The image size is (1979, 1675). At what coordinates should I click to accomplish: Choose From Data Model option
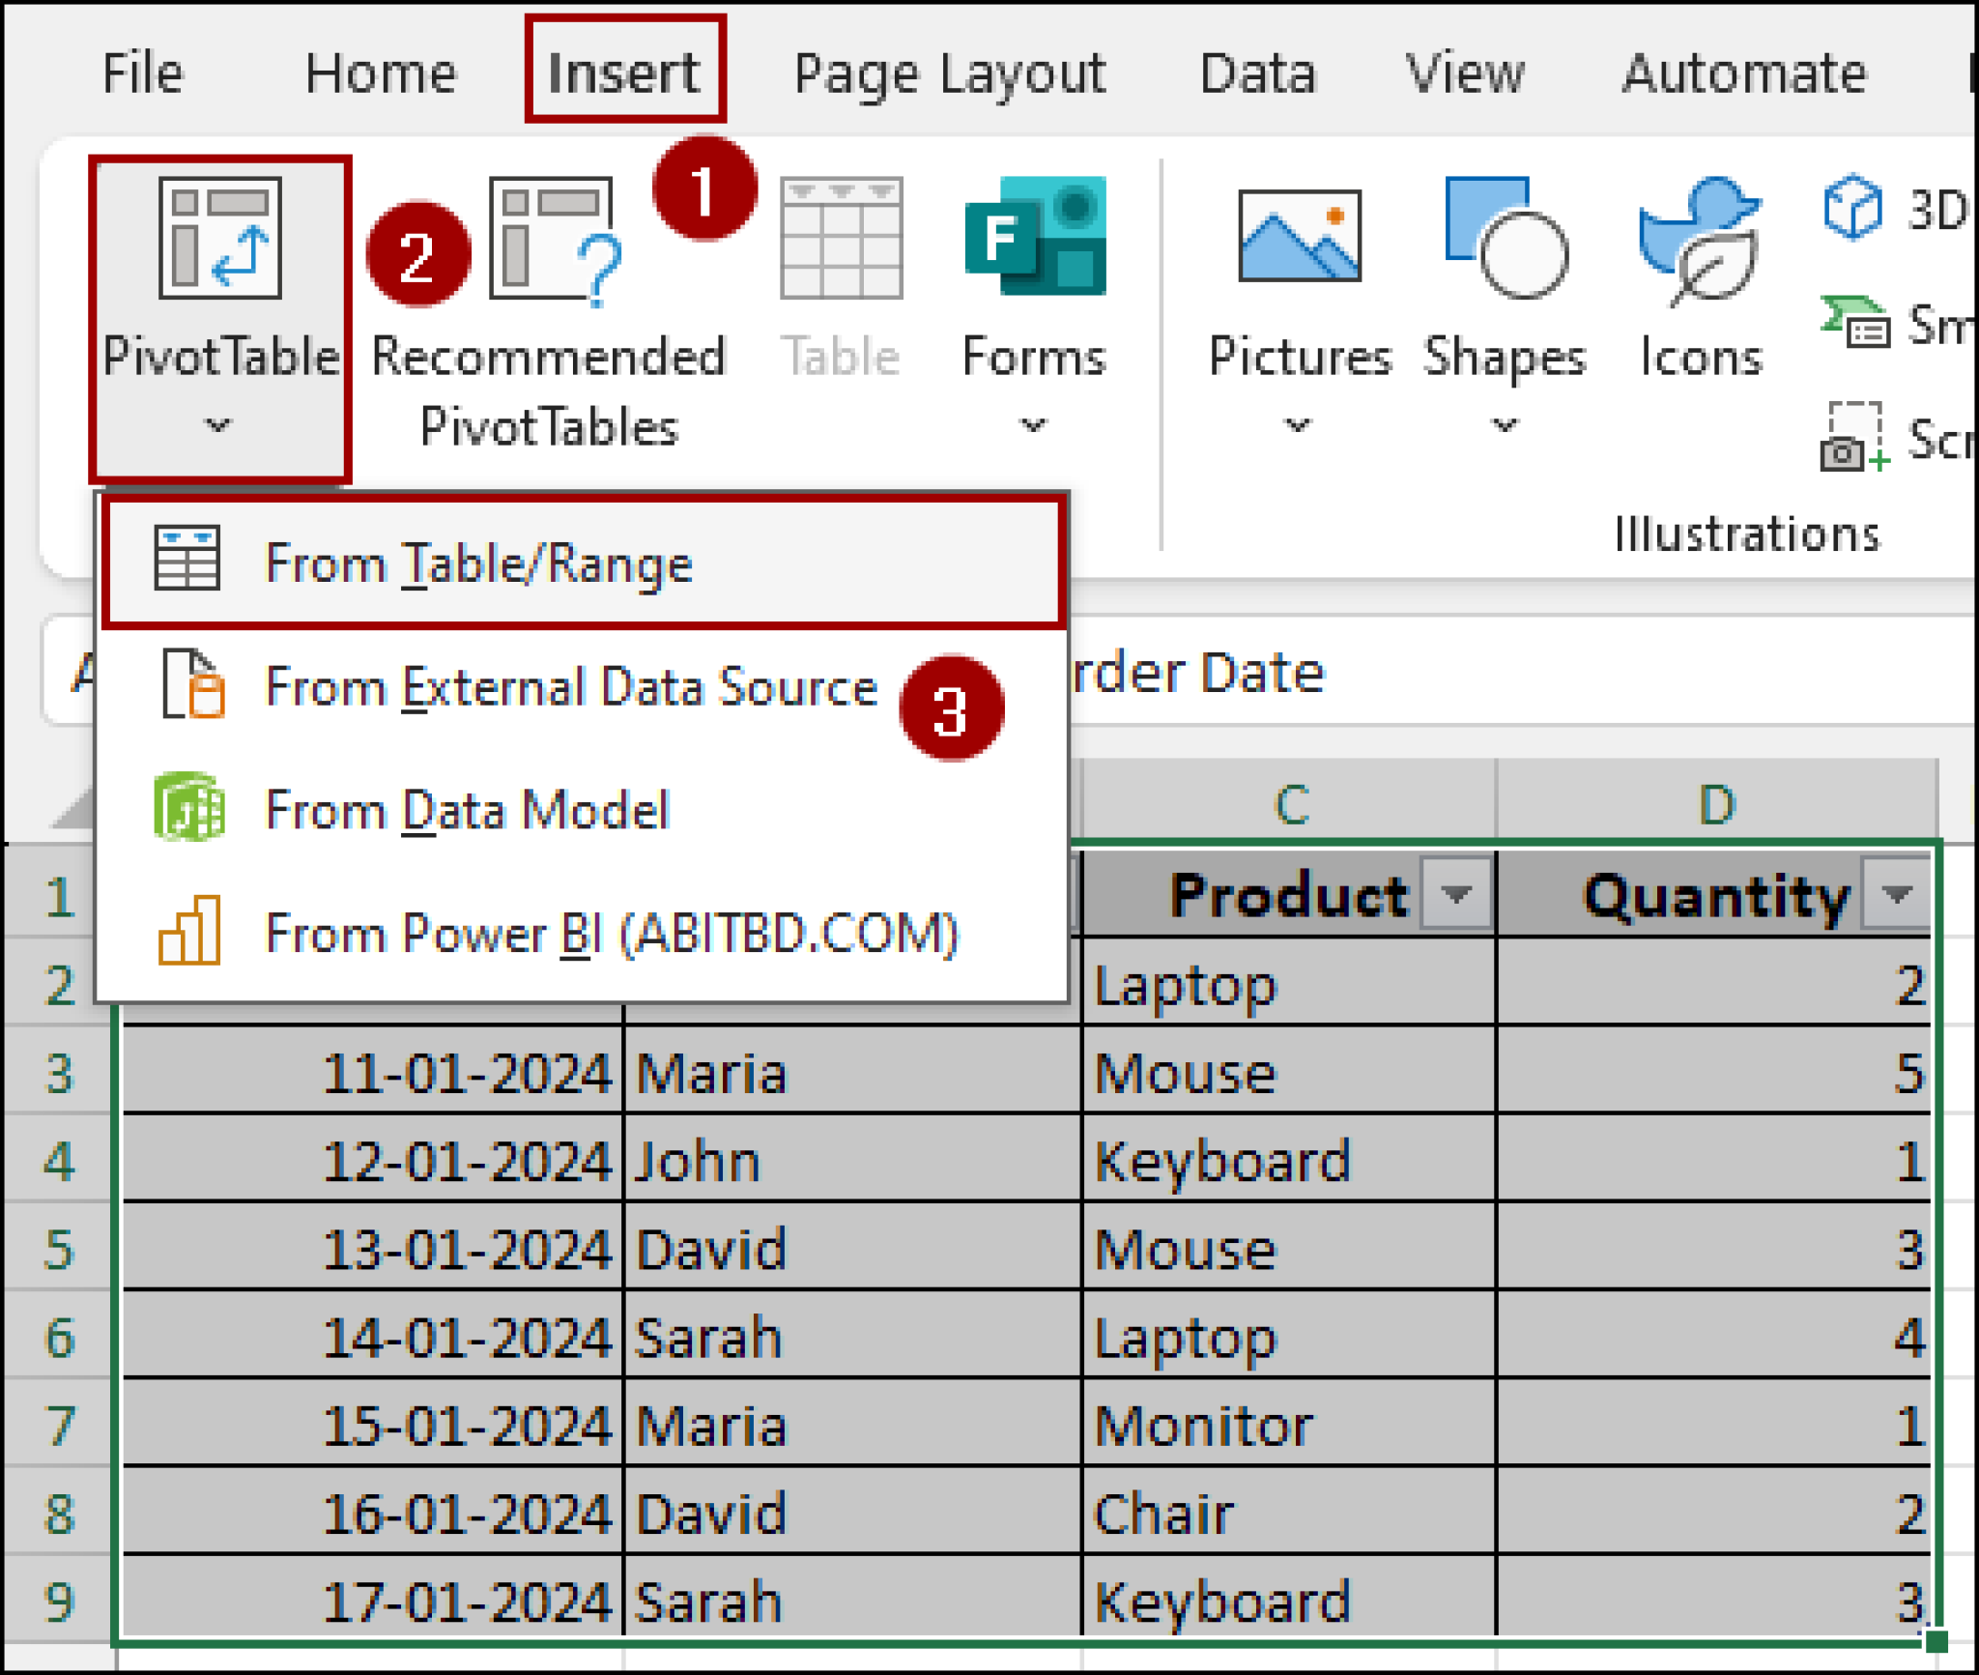[467, 810]
